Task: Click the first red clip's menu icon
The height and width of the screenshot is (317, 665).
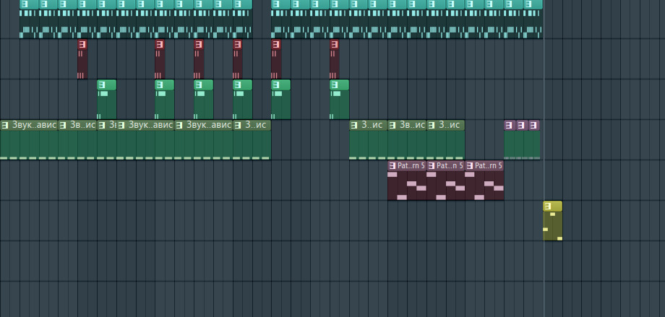Action: coord(82,45)
